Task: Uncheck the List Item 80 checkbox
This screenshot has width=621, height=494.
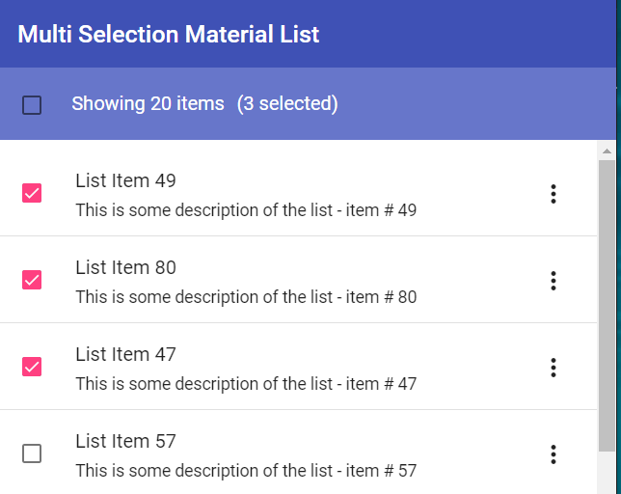Action: click(x=32, y=280)
